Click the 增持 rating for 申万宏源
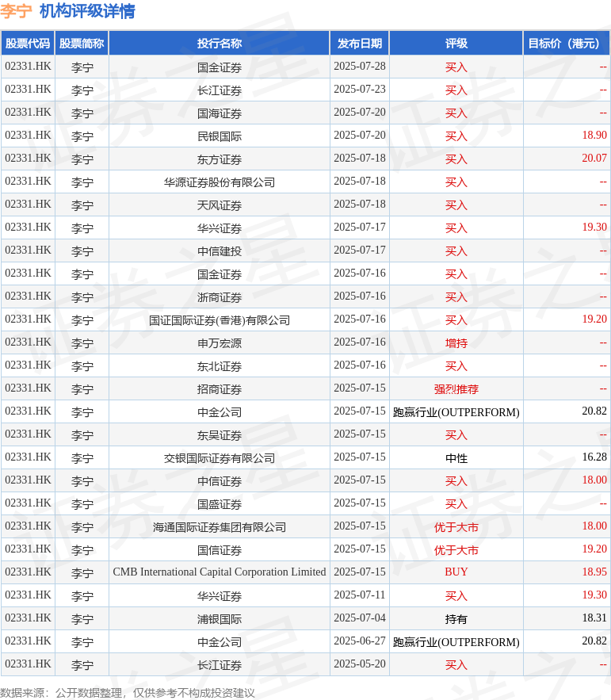 click(x=456, y=343)
